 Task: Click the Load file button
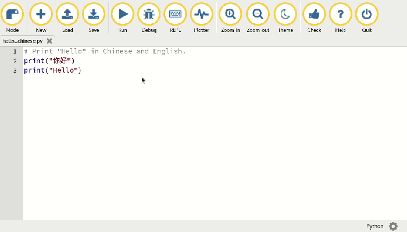[x=67, y=17]
